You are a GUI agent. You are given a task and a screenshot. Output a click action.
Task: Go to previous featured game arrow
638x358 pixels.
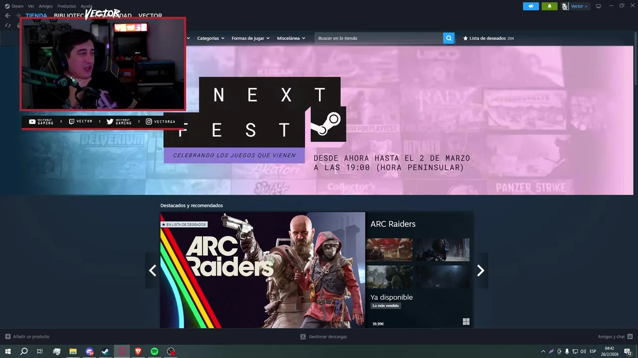[x=153, y=270]
